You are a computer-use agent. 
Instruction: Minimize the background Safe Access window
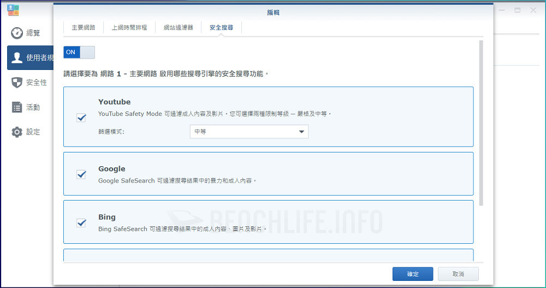coord(502,10)
